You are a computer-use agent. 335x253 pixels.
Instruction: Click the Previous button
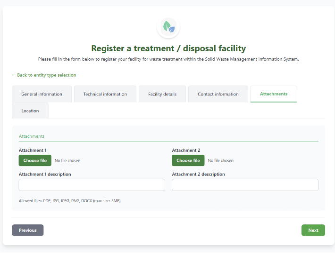28,230
